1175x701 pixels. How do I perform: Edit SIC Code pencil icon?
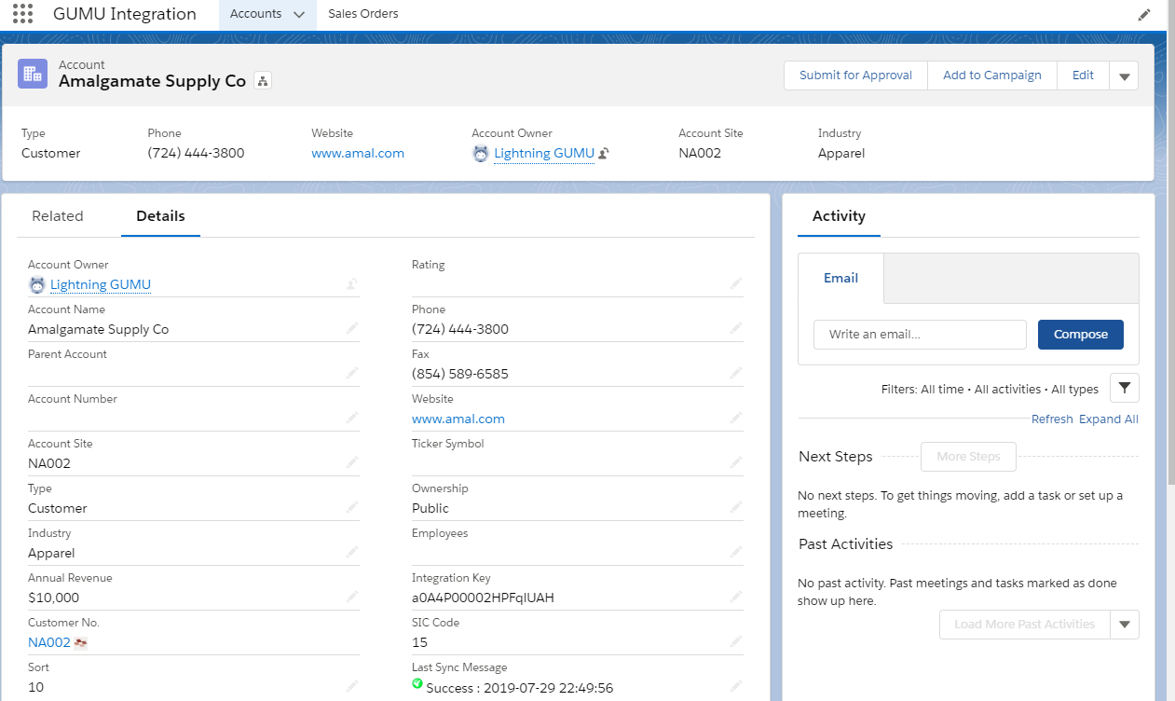(735, 642)
